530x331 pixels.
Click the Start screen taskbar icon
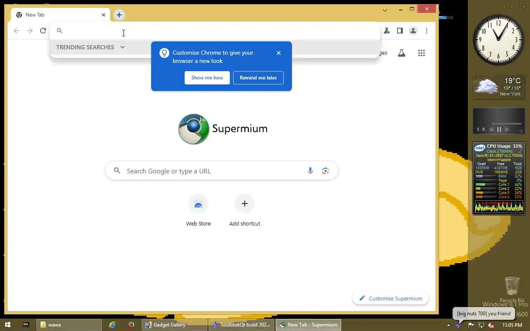26,325
